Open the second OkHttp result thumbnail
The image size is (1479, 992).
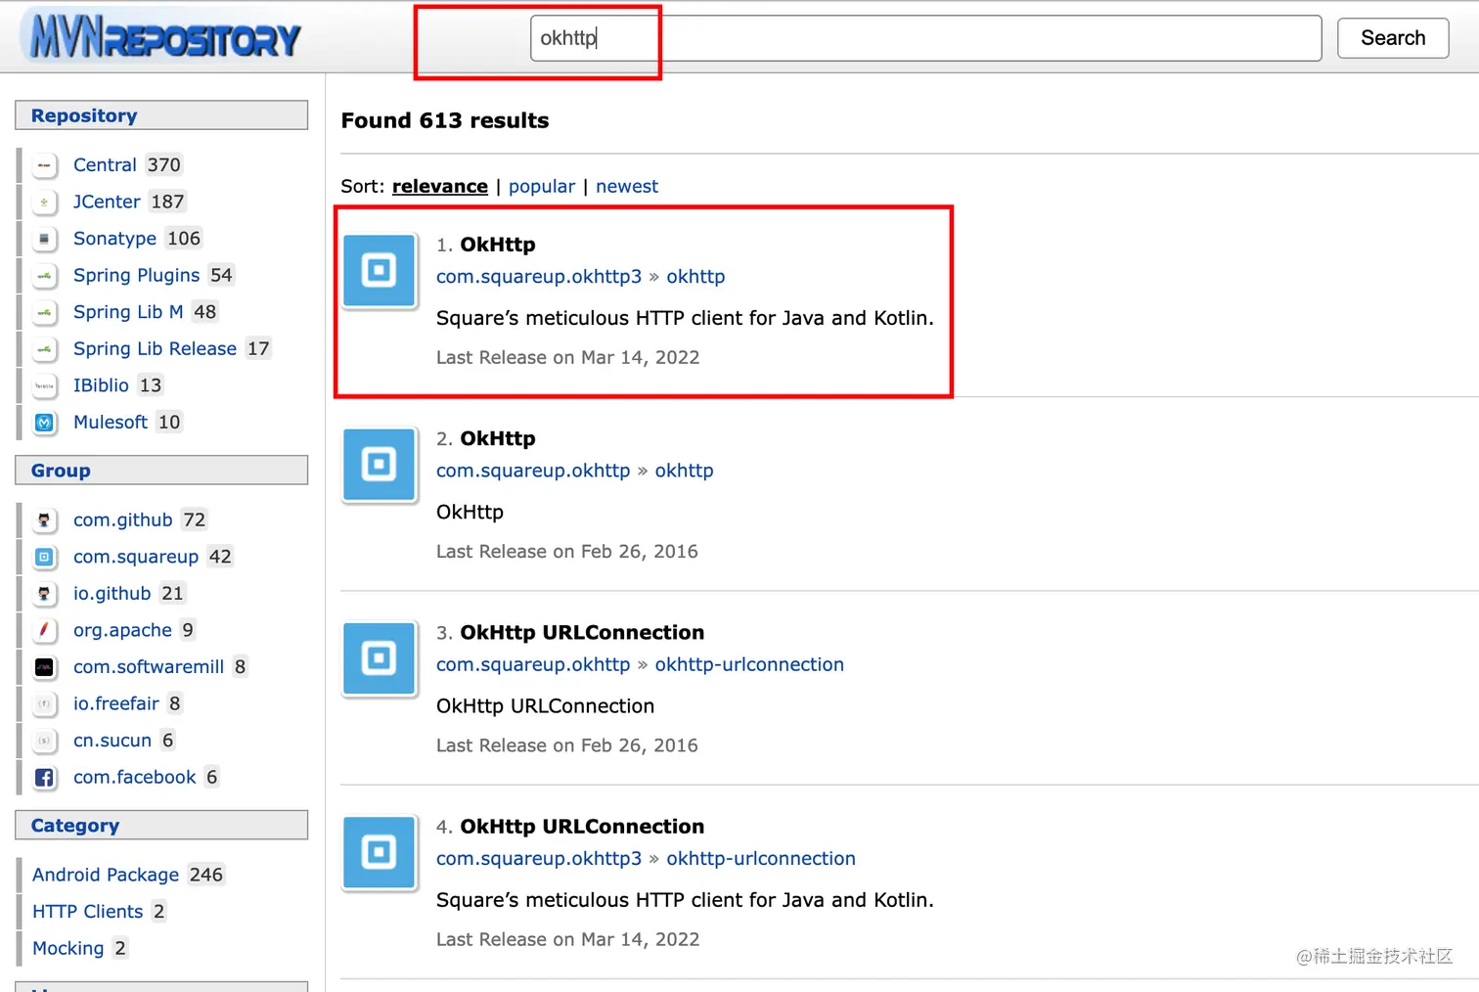pos(380,464)
